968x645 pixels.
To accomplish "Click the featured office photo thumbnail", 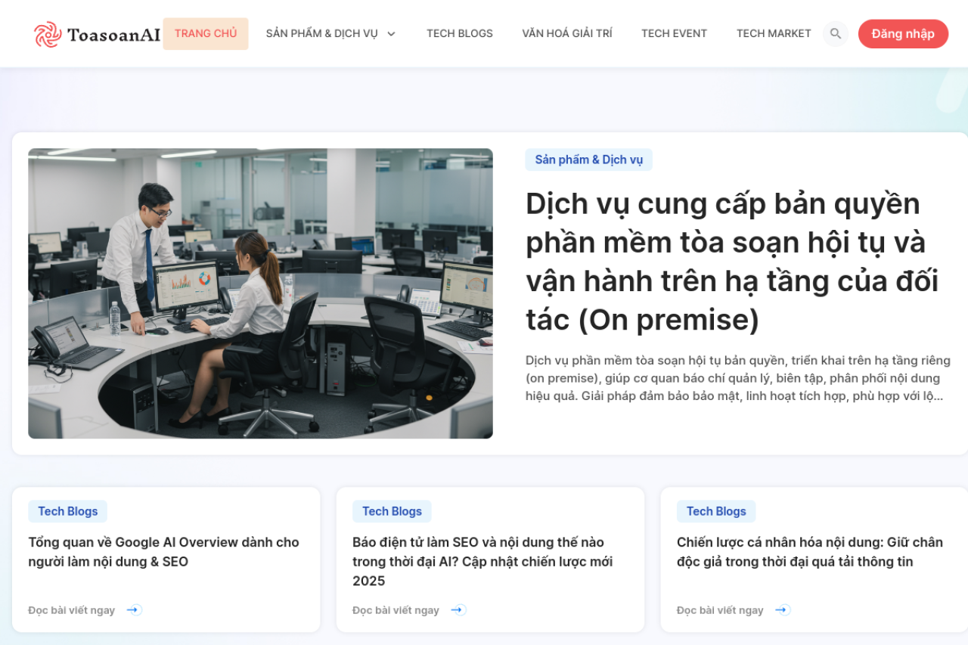I will point(260,293).
